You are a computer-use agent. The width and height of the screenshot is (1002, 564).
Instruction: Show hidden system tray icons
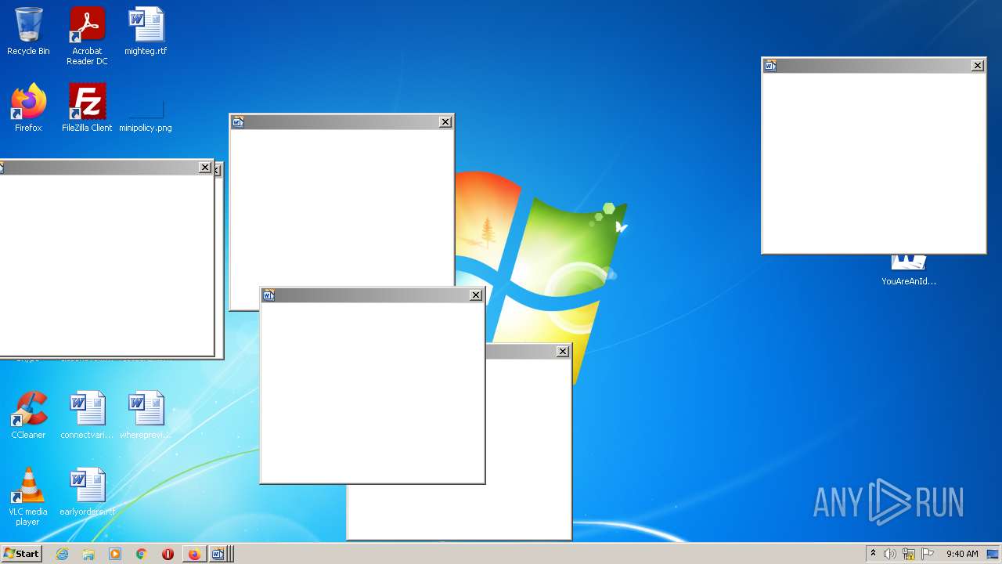pos(873,554)
